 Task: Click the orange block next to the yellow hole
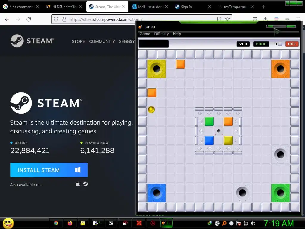click(180, 64)
